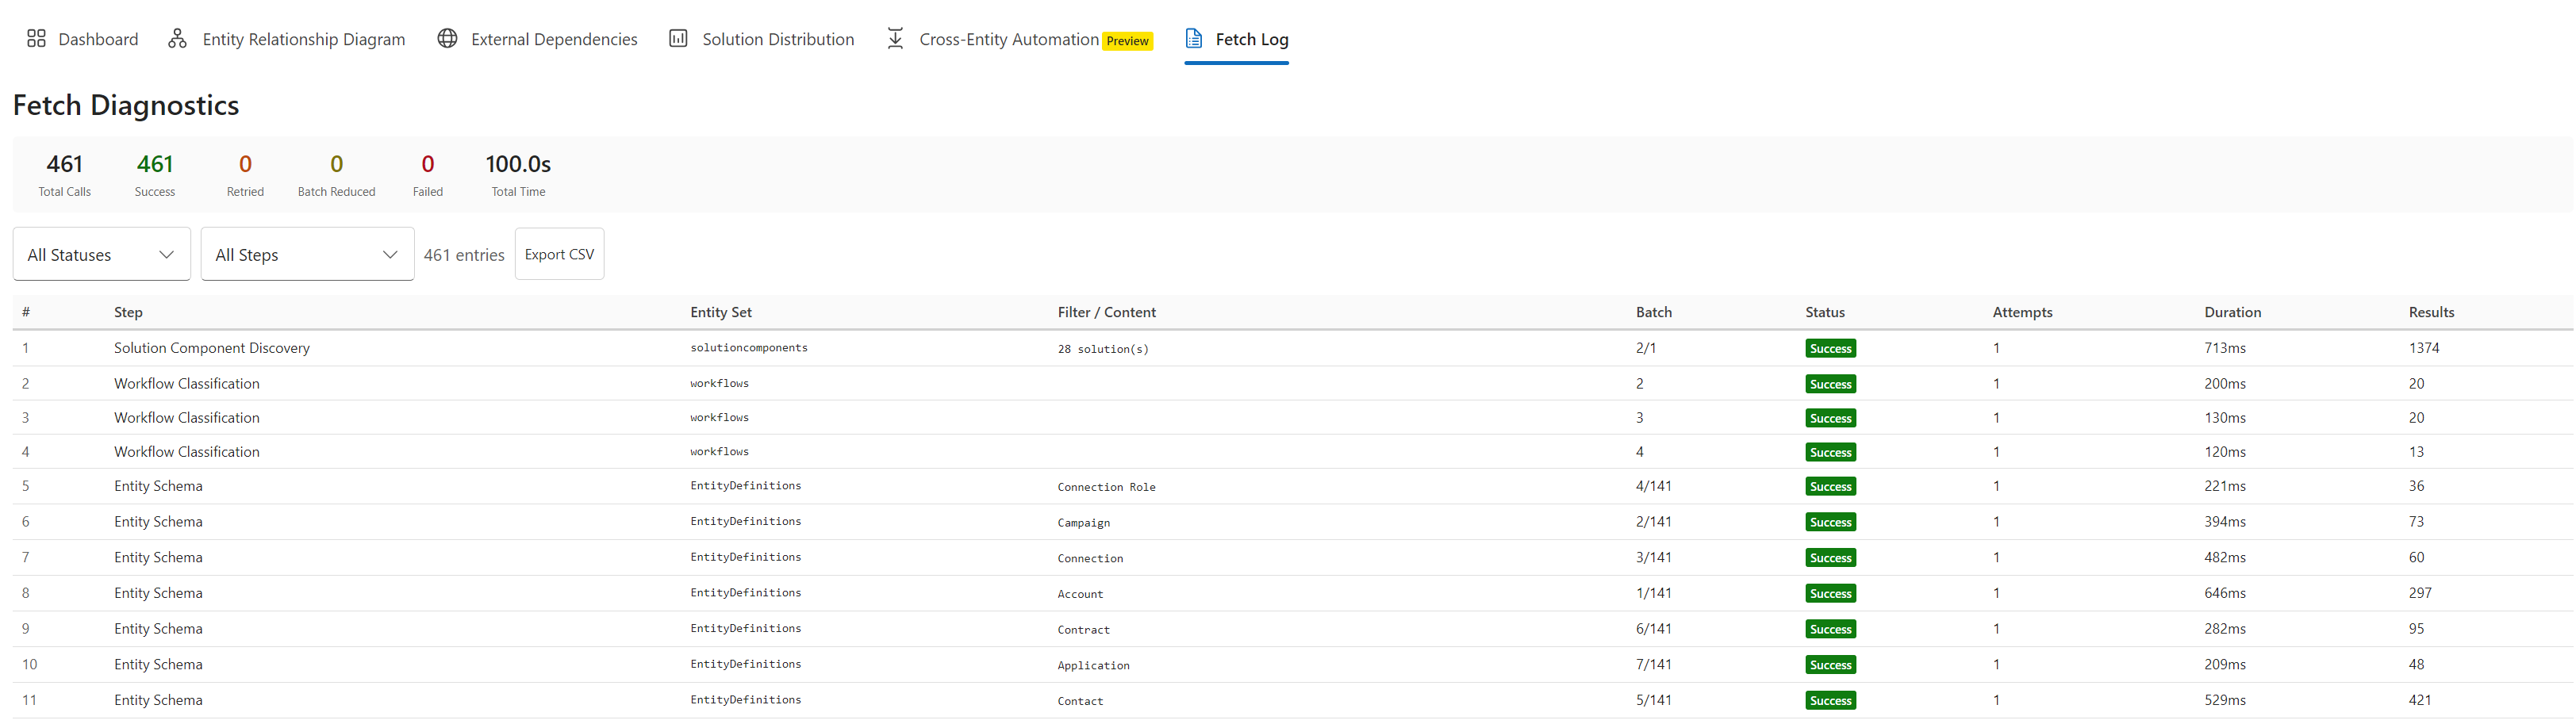
Task: Click the Connection Role filter cell
Action: [x=1106, y=487]
